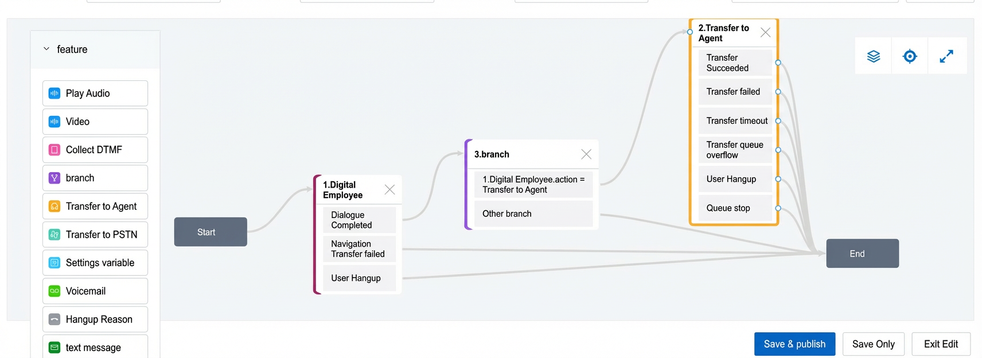Click Save & publish button

(x=794, y=344)
